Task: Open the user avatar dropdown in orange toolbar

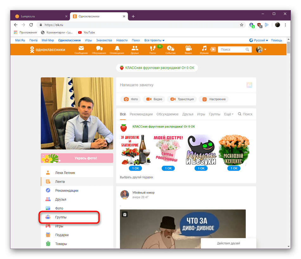Action: (261, 49)
